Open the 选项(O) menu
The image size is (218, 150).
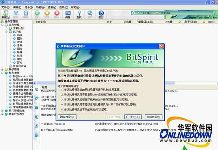click(x=64, y=7)
